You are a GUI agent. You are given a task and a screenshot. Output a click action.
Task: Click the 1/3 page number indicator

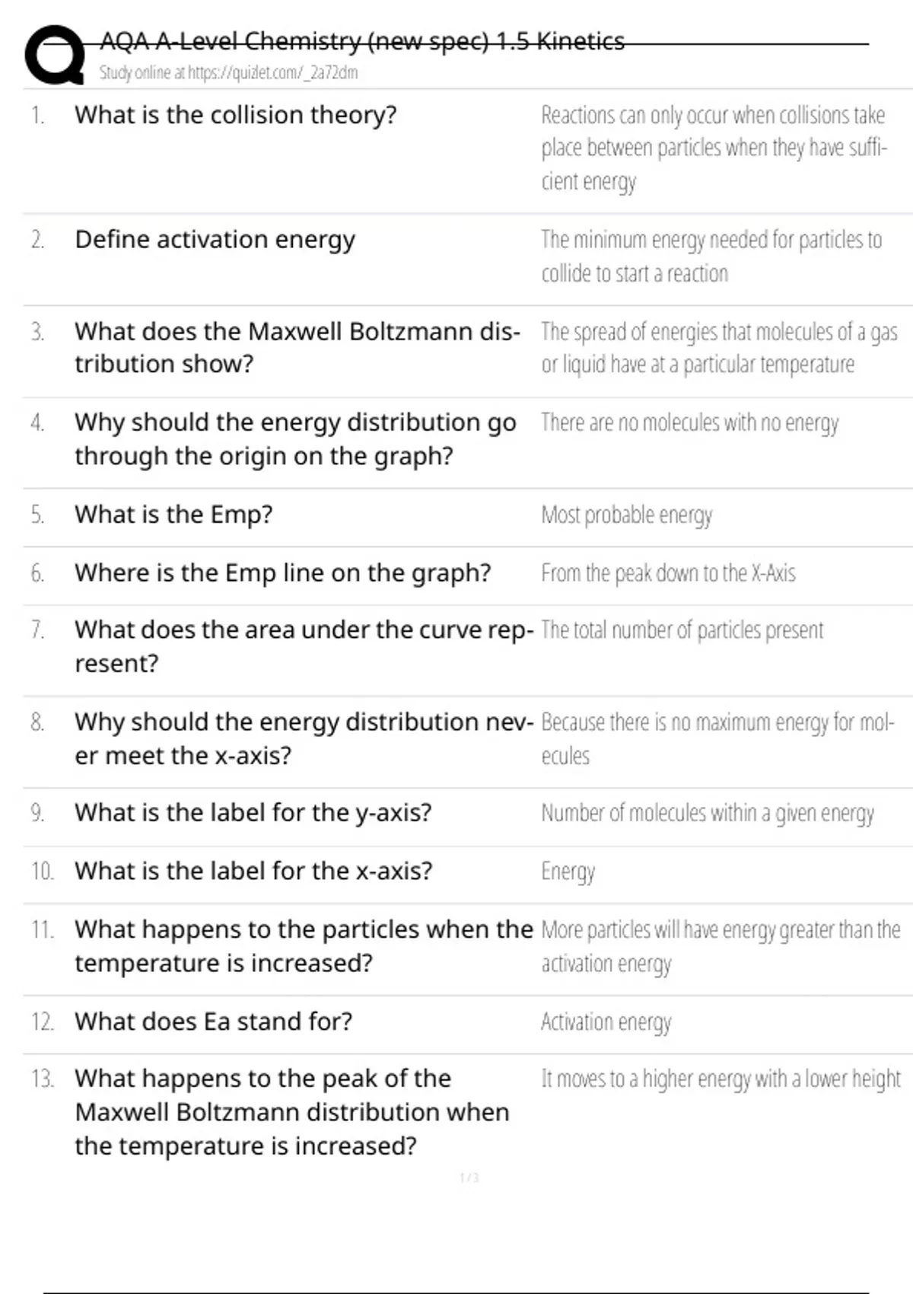[x=469, y=1178]
